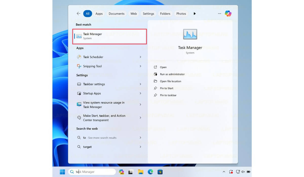
Task: Click the Startup Apps icon
Action: click(x=79, y=94)
